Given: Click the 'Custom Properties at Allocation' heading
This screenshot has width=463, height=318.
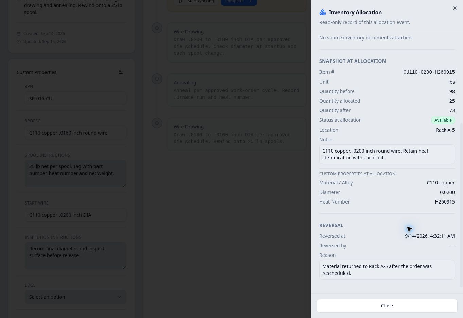Looking at the screenshot, I should 357,174.
